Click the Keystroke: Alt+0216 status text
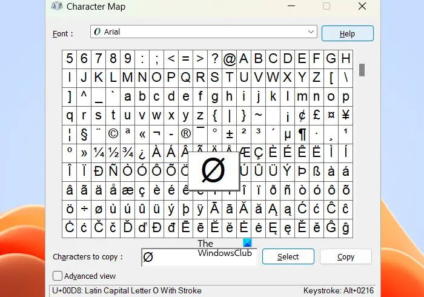Screen dimensions: 424x297 click(338, 290)
